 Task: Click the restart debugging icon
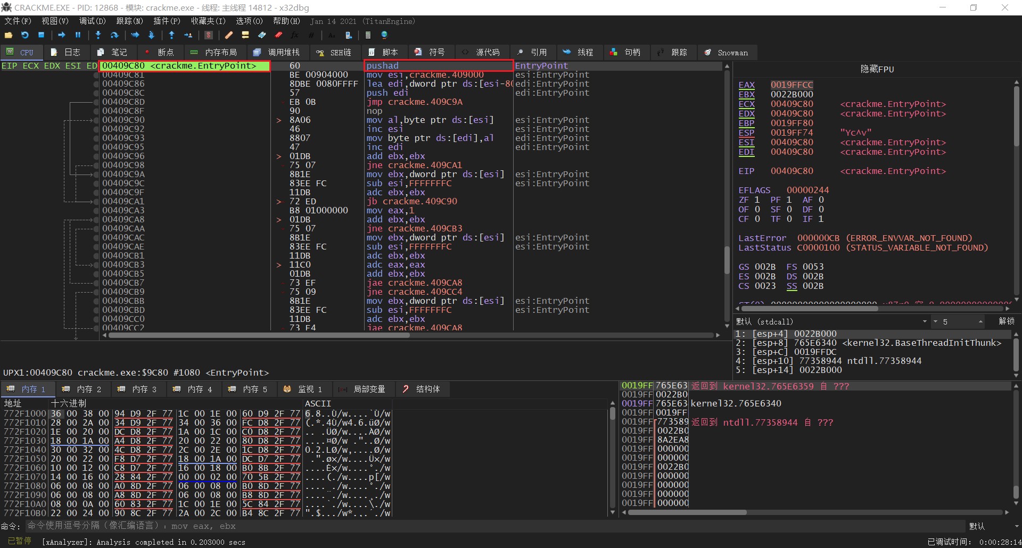tap(25, 35)
